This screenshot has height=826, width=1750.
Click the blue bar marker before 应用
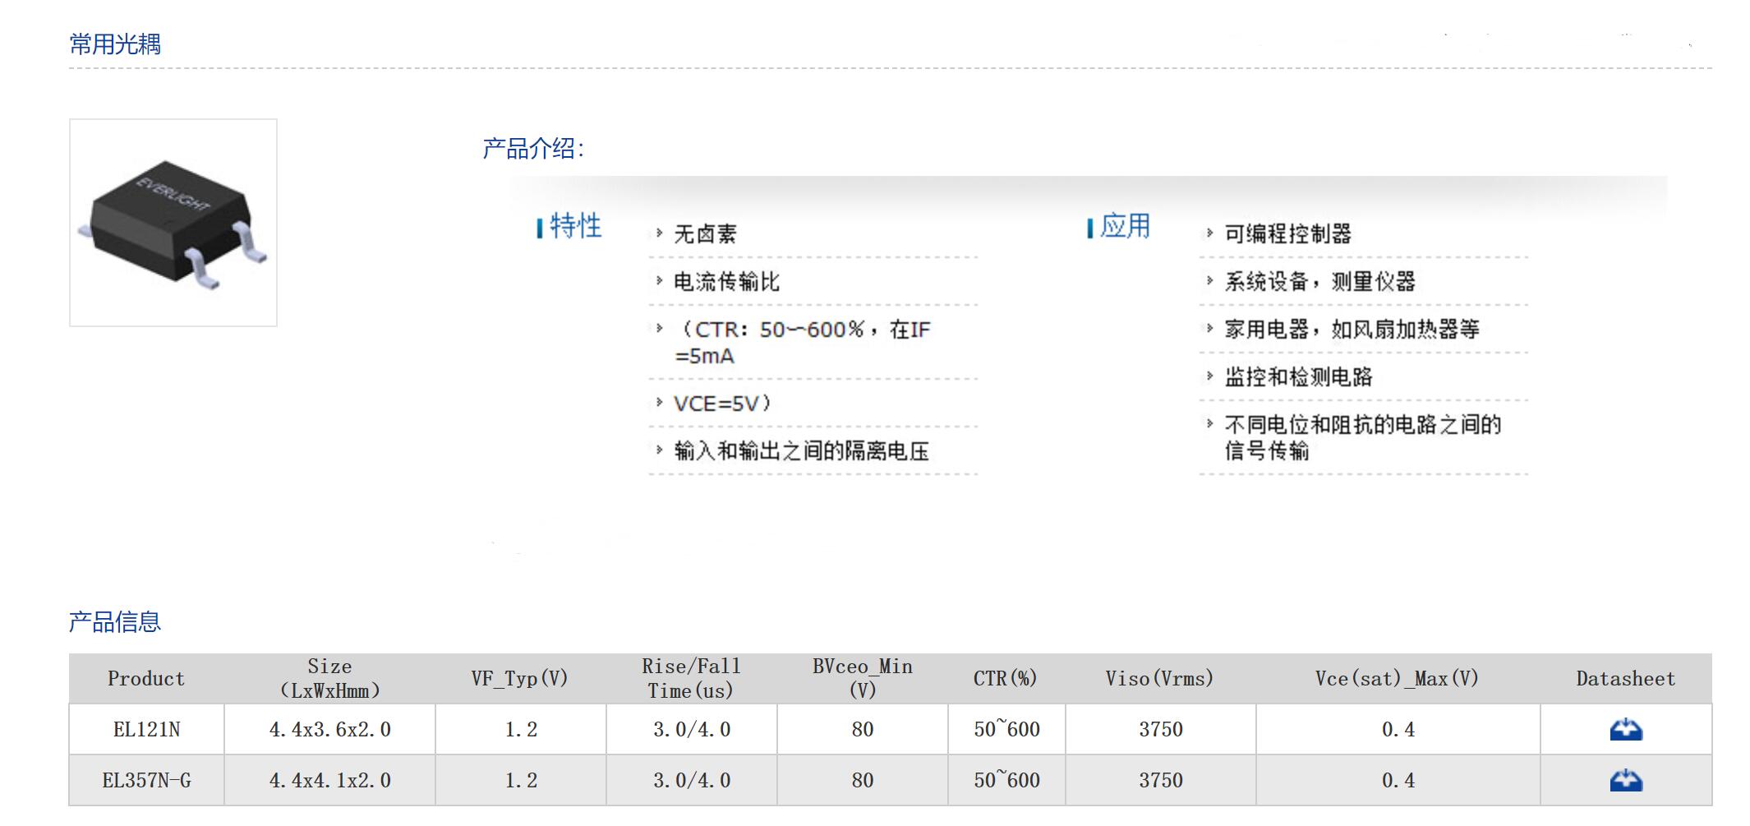(x=1089, y=228)
